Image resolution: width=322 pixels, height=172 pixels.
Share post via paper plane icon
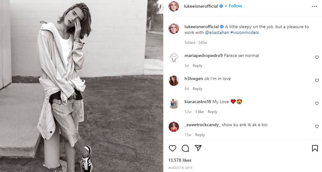pos(198,148)
